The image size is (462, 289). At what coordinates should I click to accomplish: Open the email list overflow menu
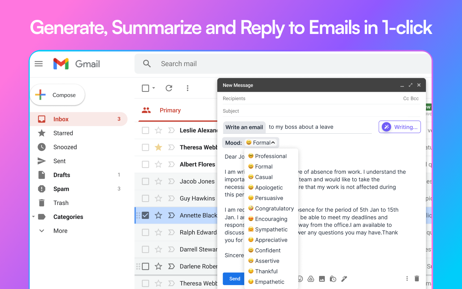pos(187,88)
